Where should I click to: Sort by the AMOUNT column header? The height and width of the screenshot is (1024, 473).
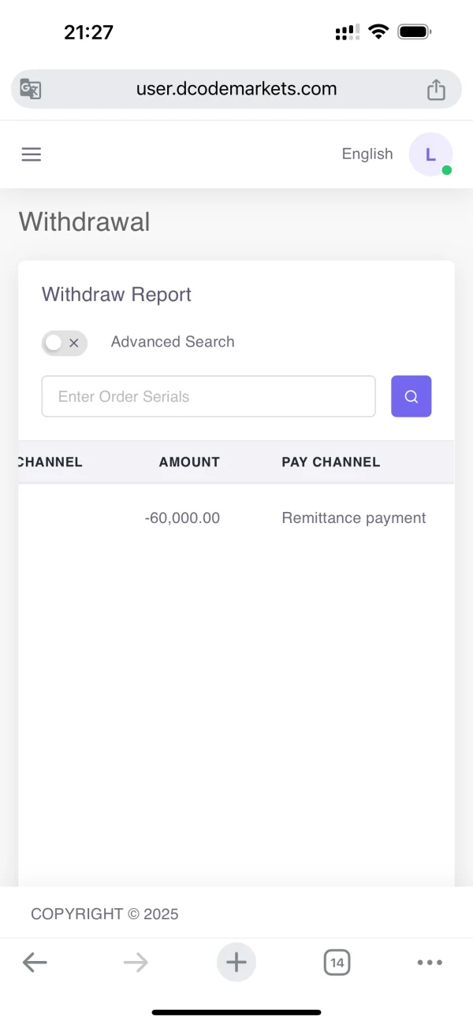(x=189, y=462)
